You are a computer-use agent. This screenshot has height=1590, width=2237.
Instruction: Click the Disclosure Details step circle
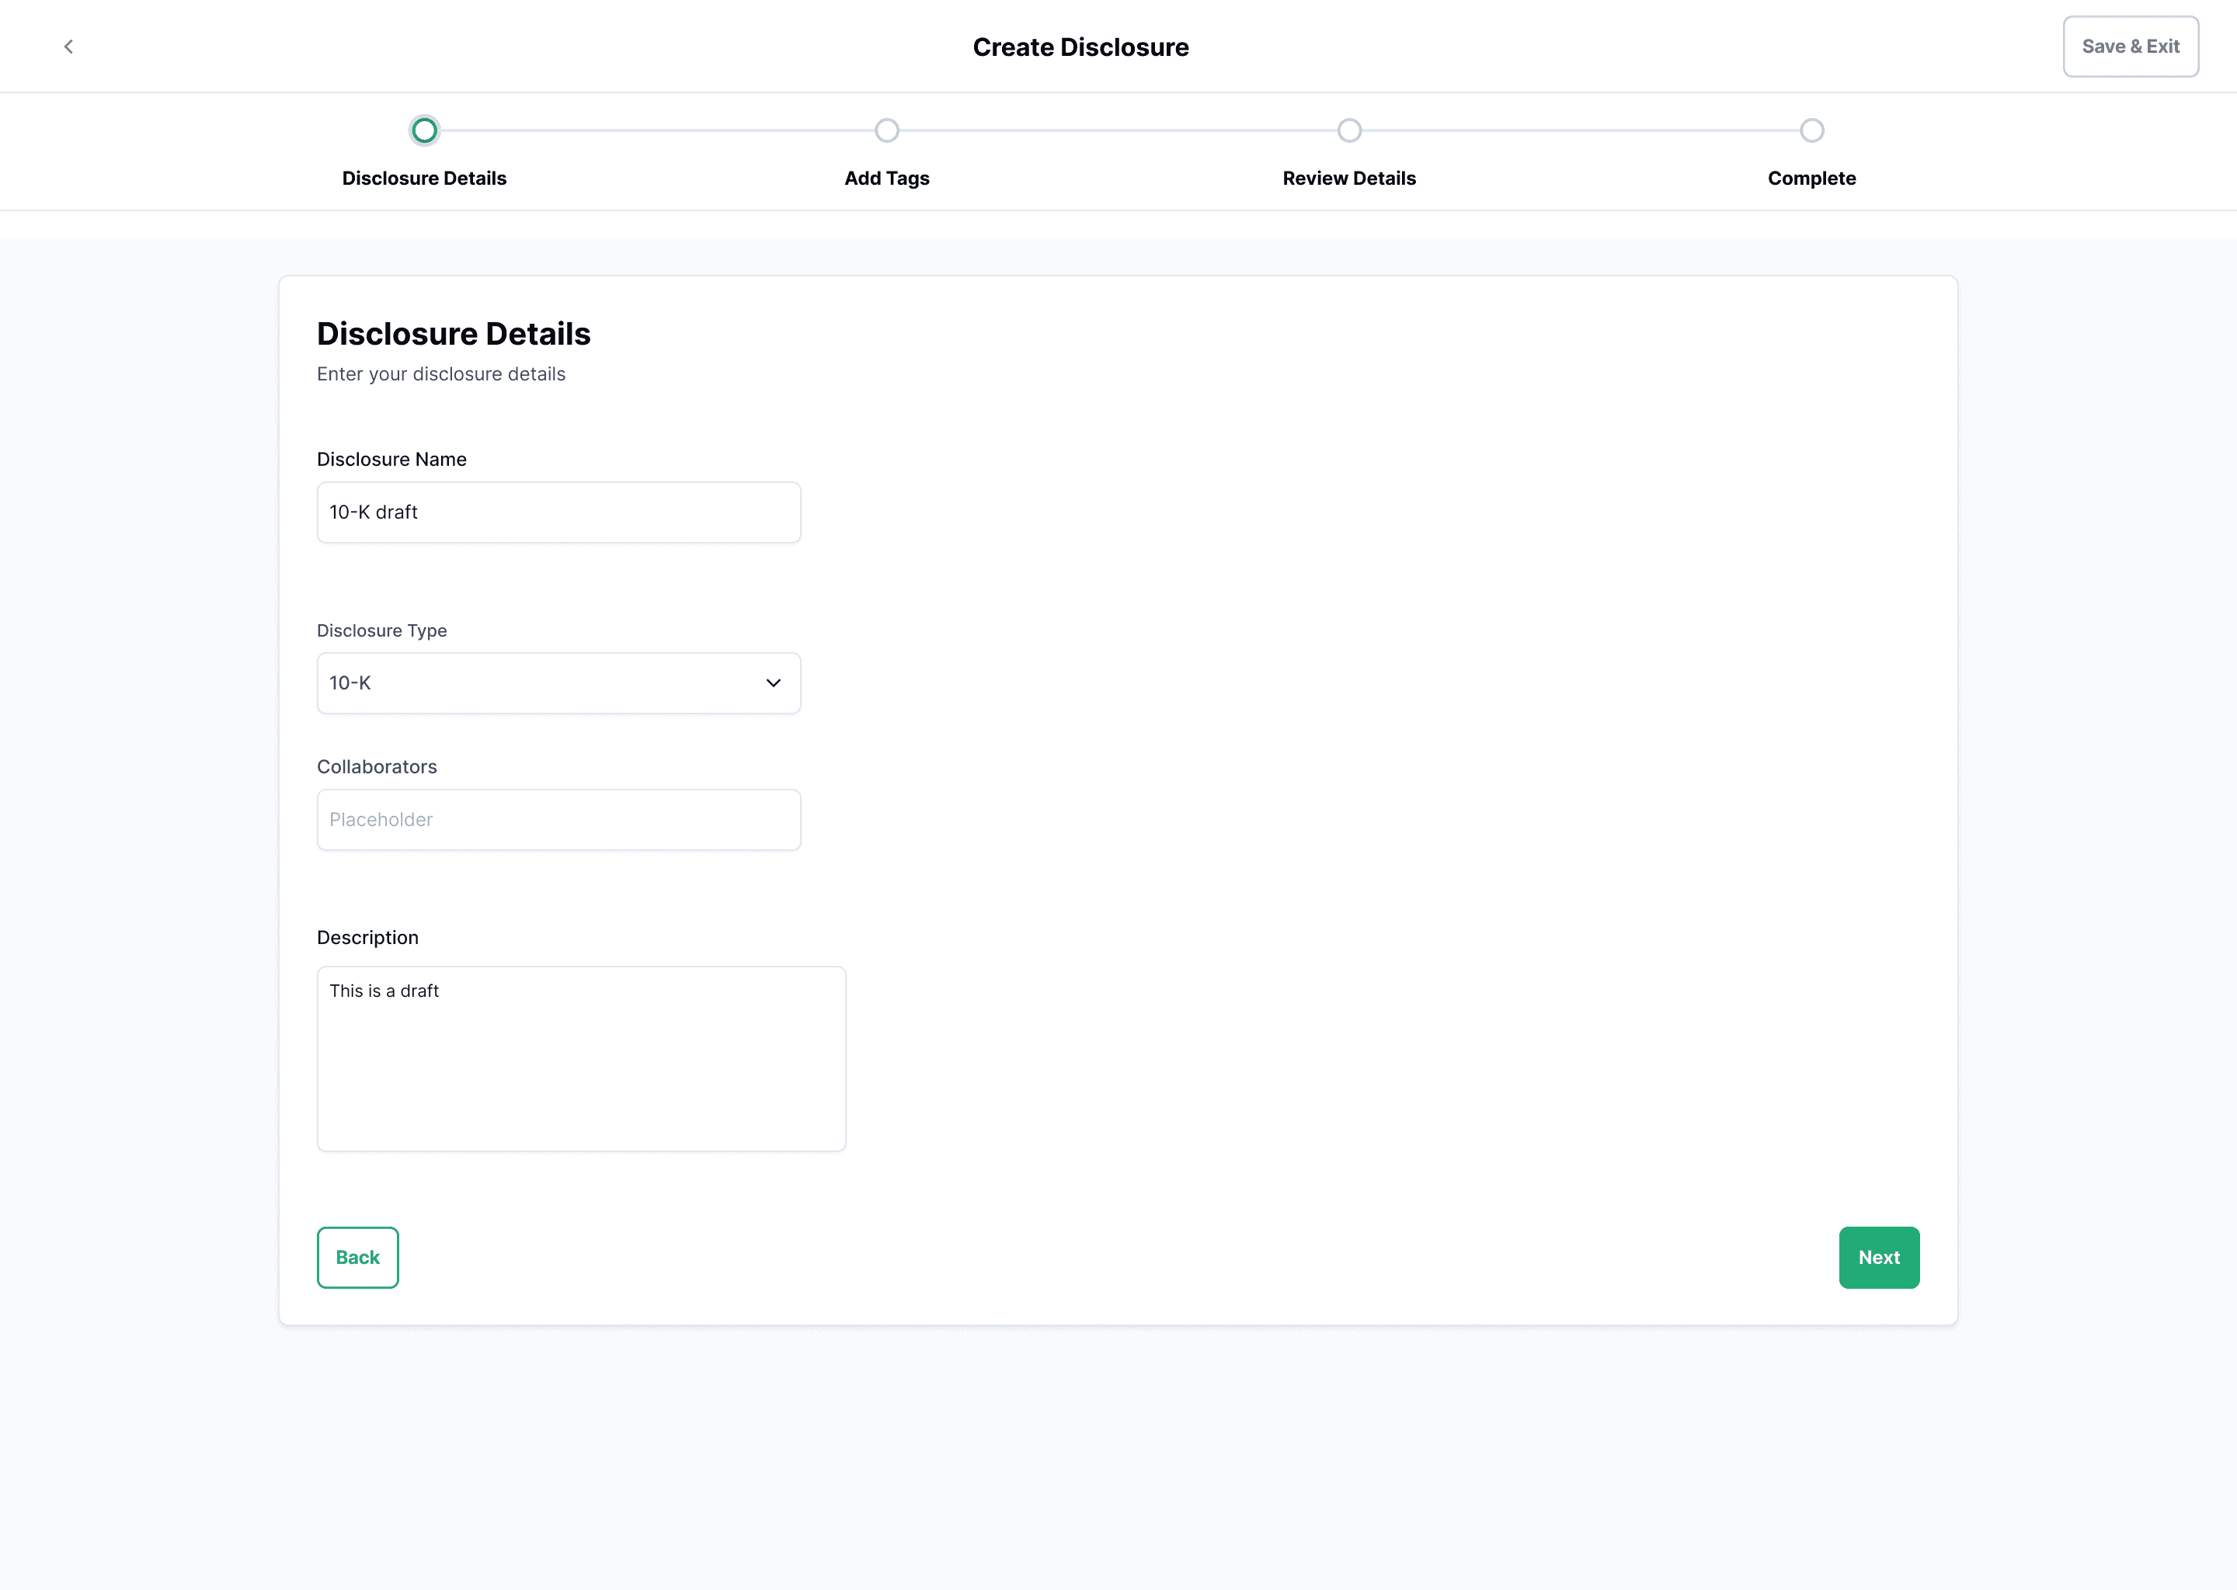tap(424, 130)
